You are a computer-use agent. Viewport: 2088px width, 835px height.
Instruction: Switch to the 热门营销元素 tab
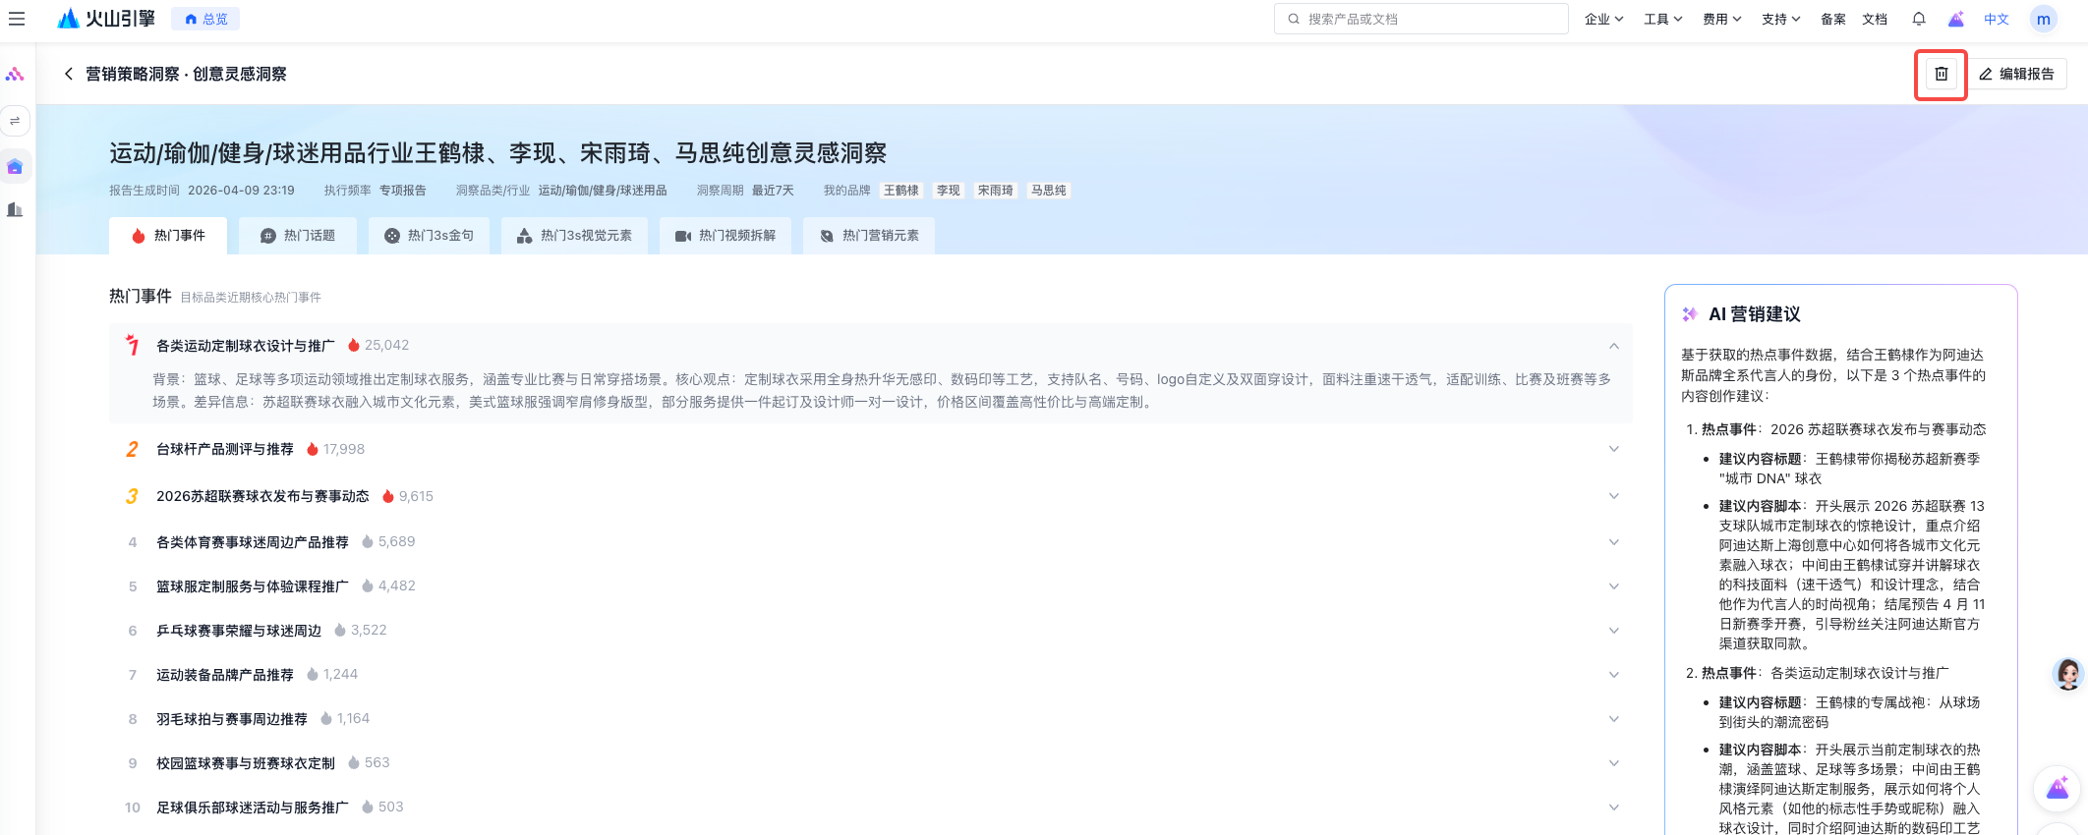tap(869, 236)
